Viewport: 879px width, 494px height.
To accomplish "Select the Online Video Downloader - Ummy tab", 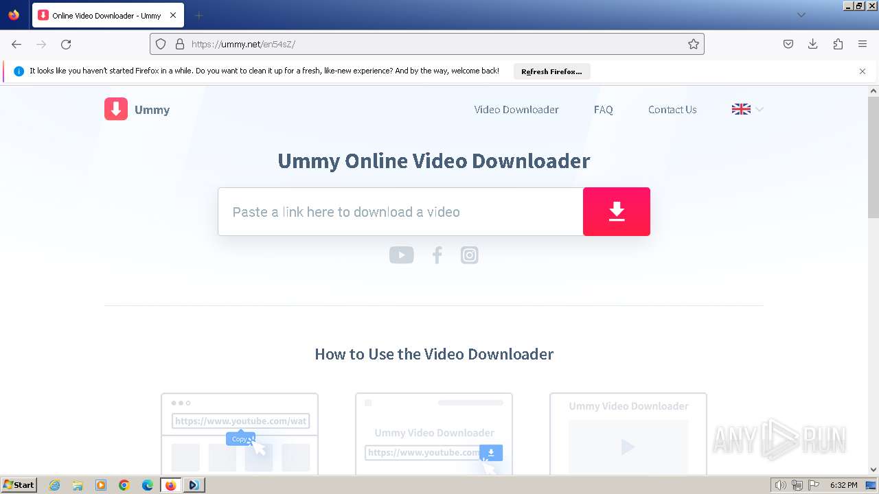I will tap(108, 15).
